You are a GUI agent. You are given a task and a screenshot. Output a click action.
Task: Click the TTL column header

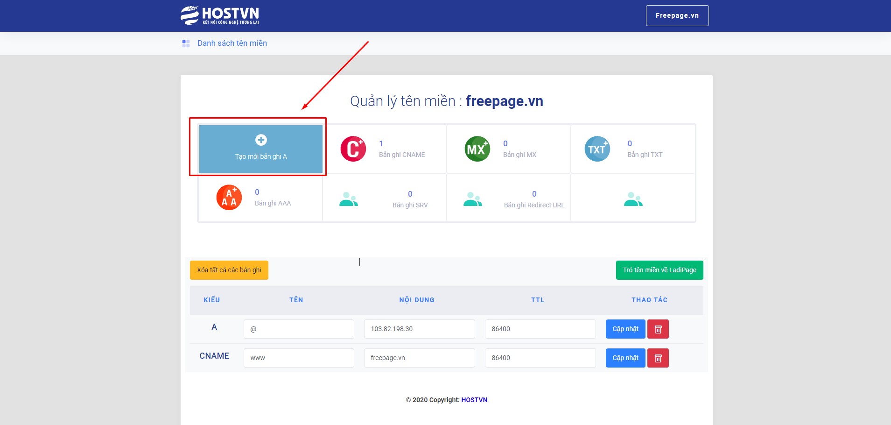point(538,300)
